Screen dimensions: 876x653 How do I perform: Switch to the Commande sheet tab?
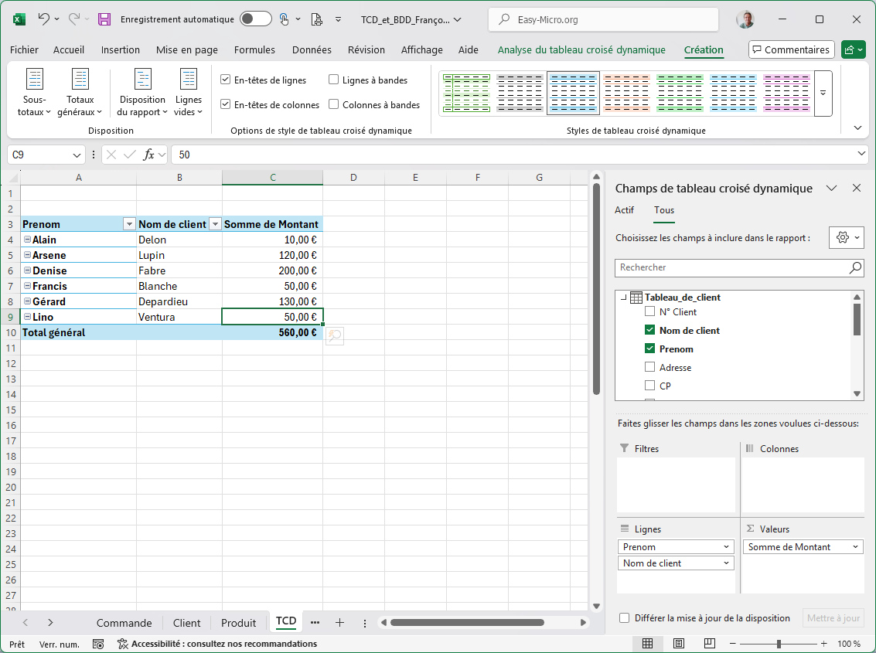click(124, 623)
